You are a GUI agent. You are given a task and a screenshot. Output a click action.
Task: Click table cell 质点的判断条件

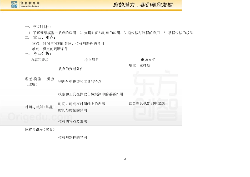[71, 69]
